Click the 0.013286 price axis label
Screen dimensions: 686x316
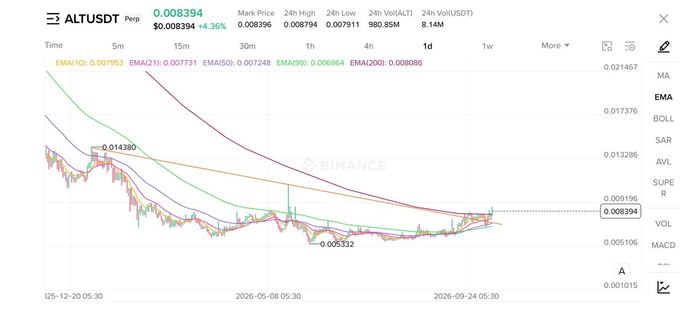(620, 155)
